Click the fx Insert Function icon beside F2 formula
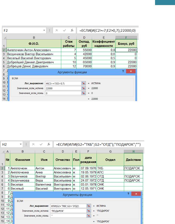Image resolution: width=175 pixels, height=224 pixels. [x=72, y=30]
